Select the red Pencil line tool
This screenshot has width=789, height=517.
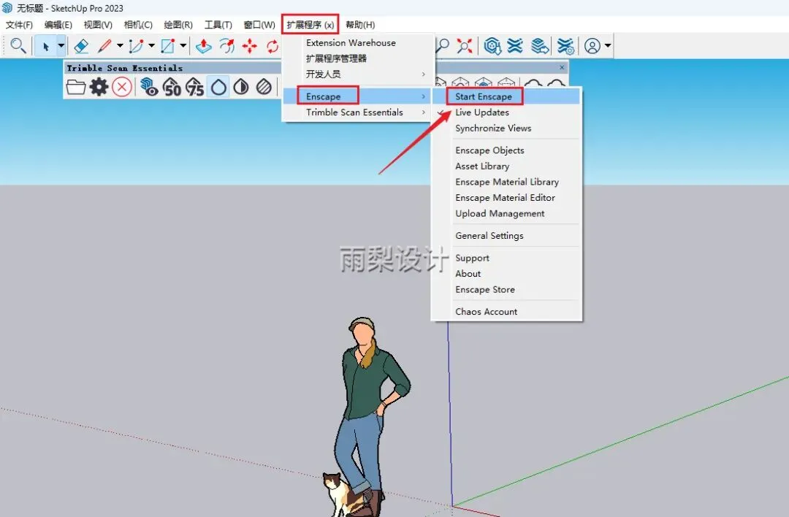pos(104,46)
